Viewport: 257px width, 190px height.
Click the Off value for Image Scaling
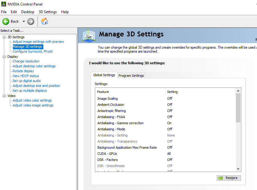pos(169,99)
